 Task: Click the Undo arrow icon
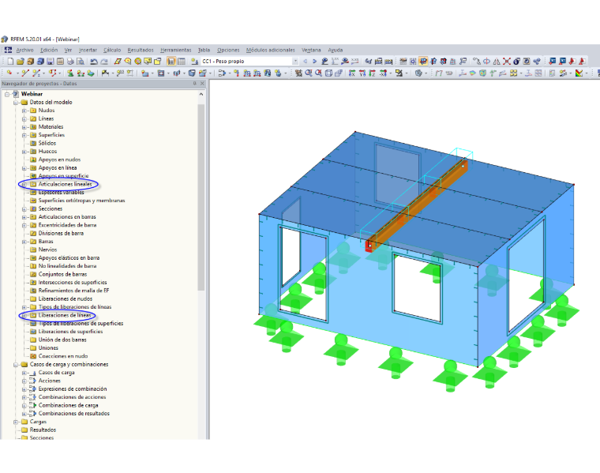click(94, 62)
